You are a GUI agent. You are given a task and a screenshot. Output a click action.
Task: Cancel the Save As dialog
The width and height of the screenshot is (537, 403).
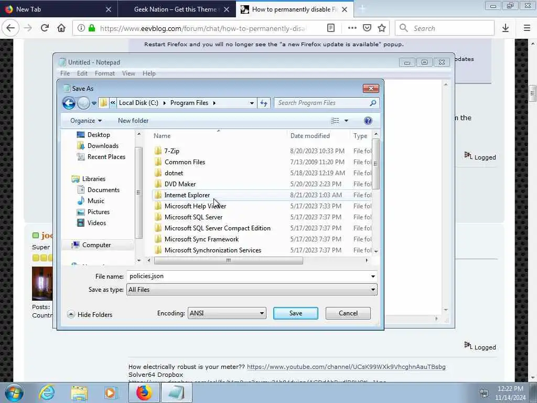click(348, 313)
